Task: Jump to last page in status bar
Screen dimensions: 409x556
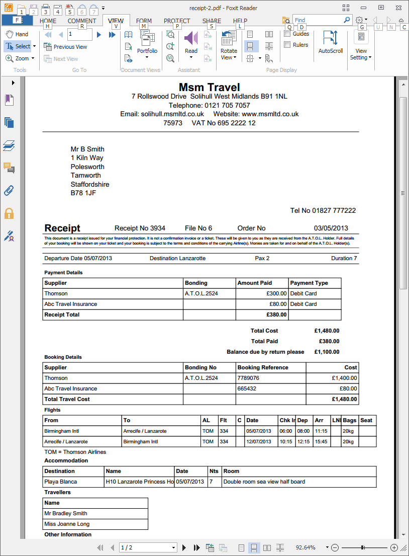Action: tap(197, 547)
